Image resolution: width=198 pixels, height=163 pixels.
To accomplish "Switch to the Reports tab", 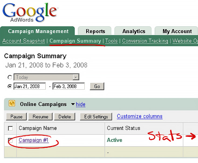I will click(x=95, y=31).
